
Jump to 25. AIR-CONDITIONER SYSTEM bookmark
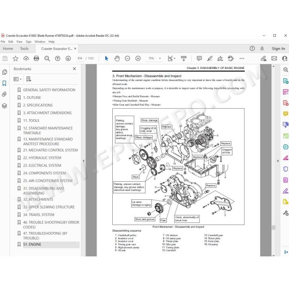pos(47,181)
